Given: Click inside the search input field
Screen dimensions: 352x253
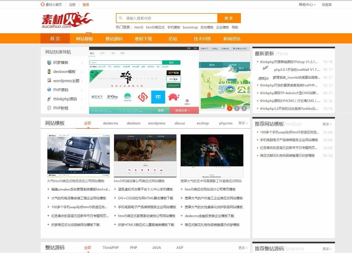Looking at the screenshot, I should coord(166,18).
